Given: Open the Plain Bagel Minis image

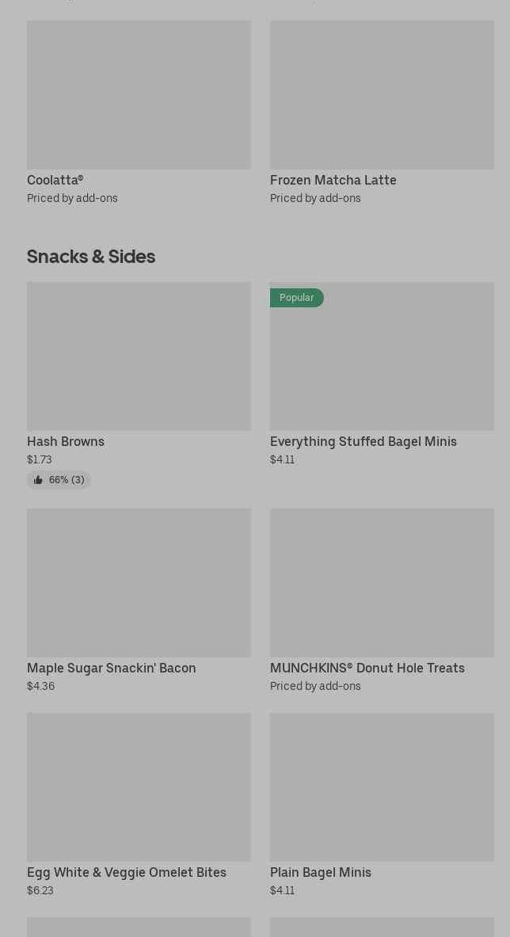Looking at the screenshot, I should (x=382, y=787).
